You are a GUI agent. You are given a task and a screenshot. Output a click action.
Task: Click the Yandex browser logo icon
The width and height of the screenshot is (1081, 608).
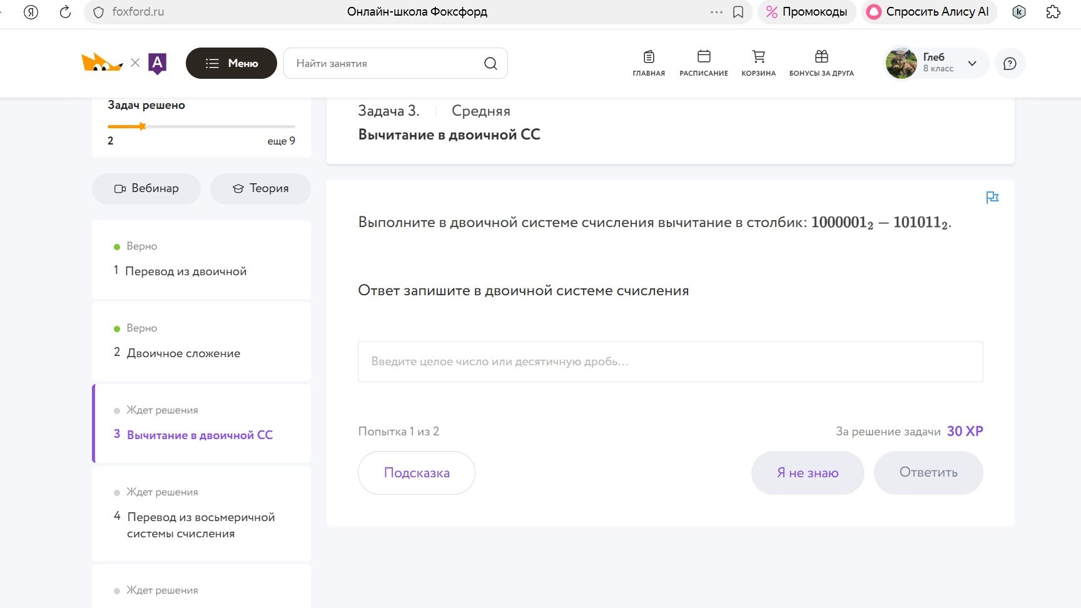(31, 12)
